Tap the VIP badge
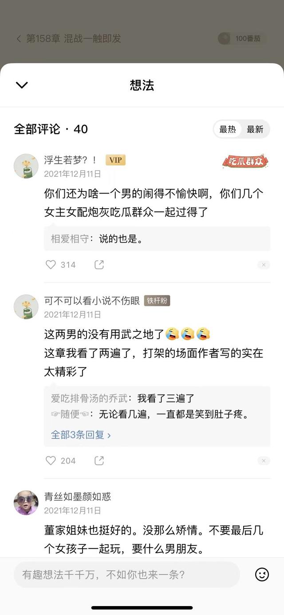The width and height of the screenshot is (284, 615). click(115, 160)
